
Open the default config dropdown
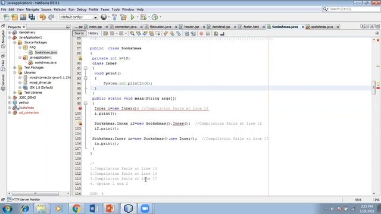(x=79, y=17)
